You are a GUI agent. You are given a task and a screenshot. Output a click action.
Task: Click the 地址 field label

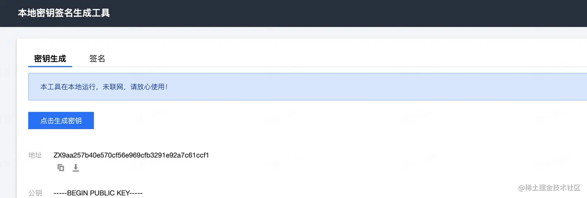click(35, 155)
